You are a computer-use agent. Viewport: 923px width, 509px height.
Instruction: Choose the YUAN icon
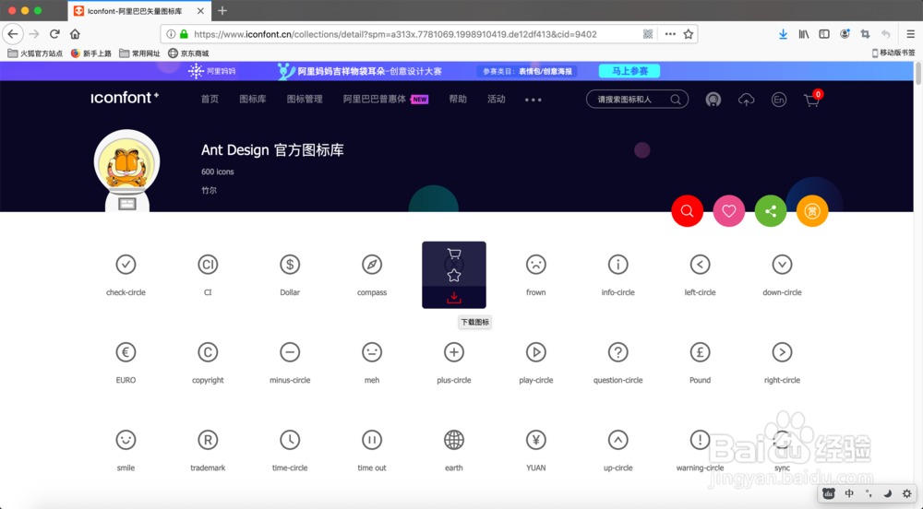click(535, 440)
